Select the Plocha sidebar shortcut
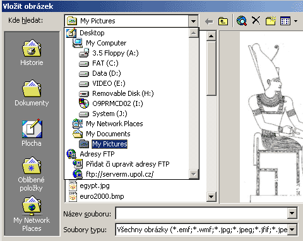Viewport: 303px width, 241px height. tap(32, 133)
